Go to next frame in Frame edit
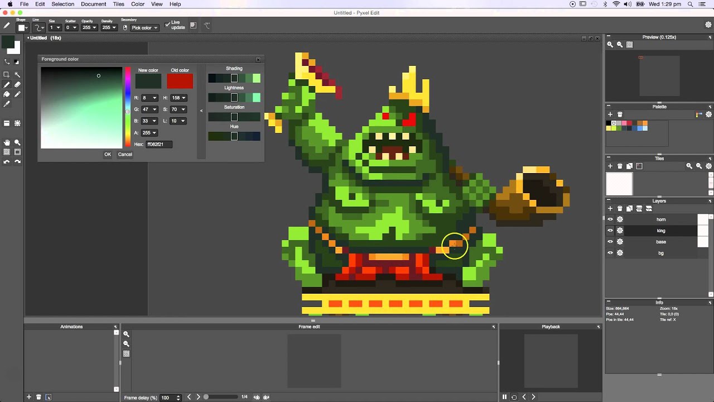 click(198, 397)
